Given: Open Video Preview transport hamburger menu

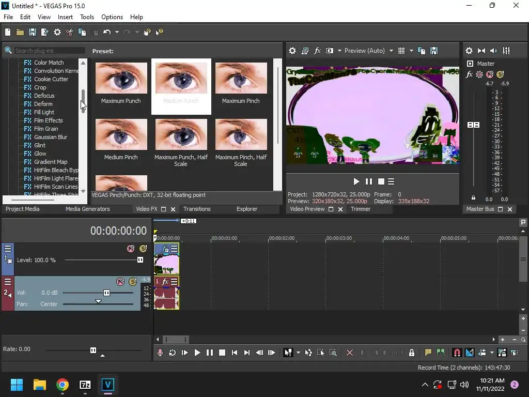Looking at the screenshot, I should 391,181.
